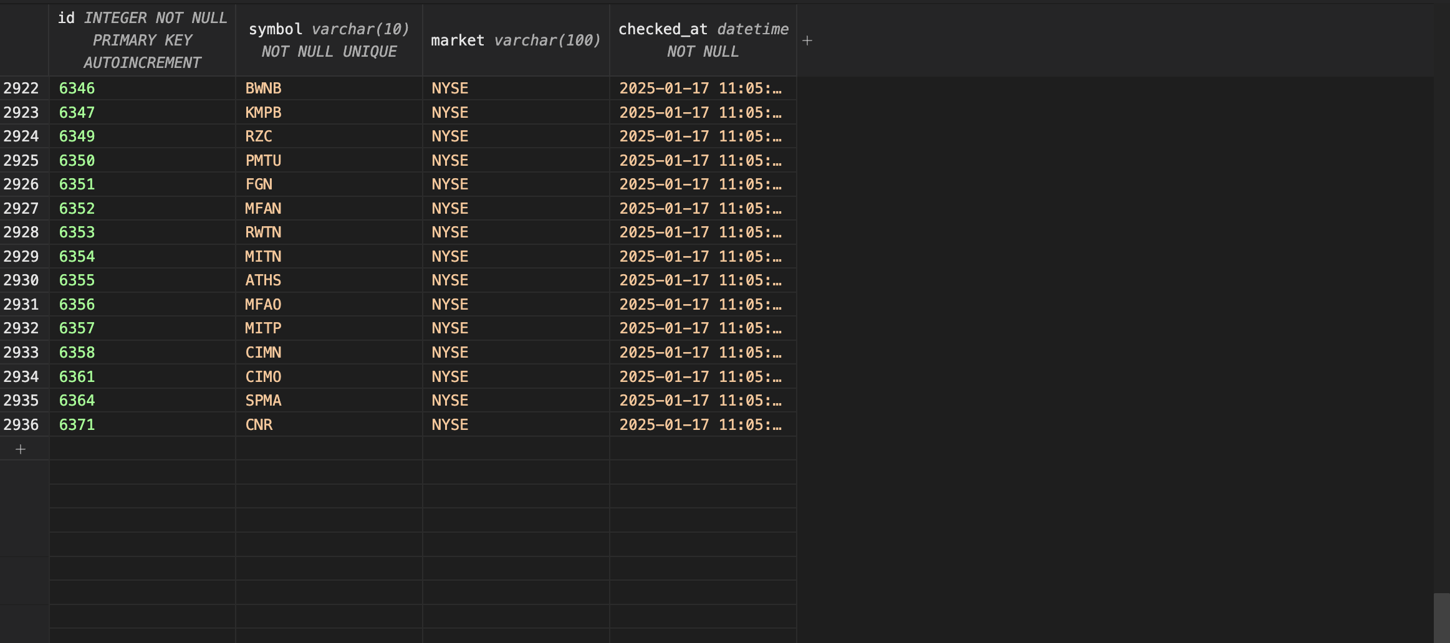Add a new column with plus icon

(x=807, y=40)
